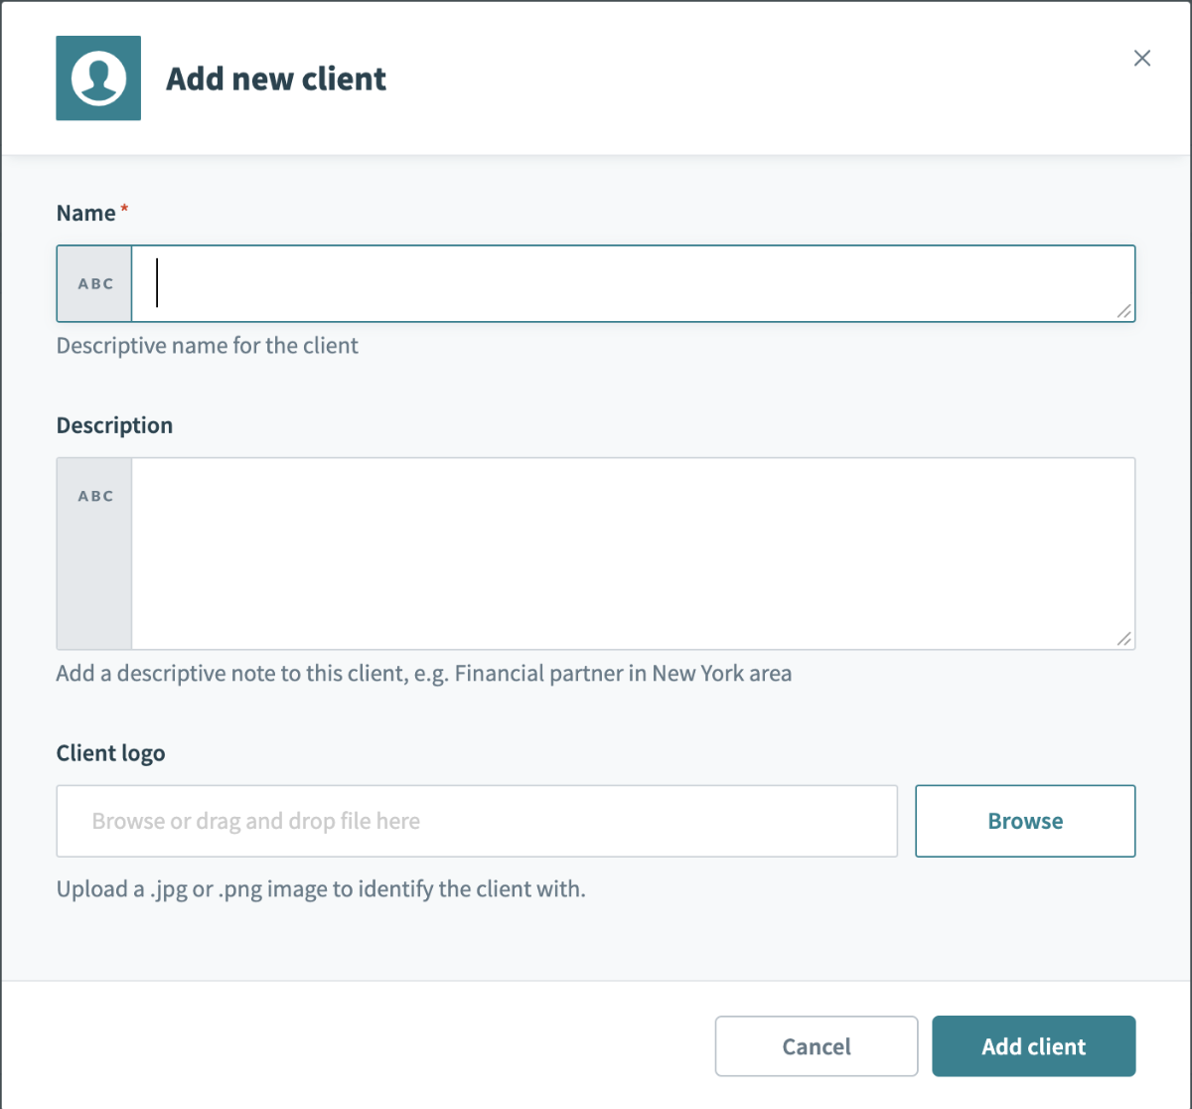Click the Client logo label
Screen dimensions: 1192x1109
pyautogui.click(x=110, y=753)
